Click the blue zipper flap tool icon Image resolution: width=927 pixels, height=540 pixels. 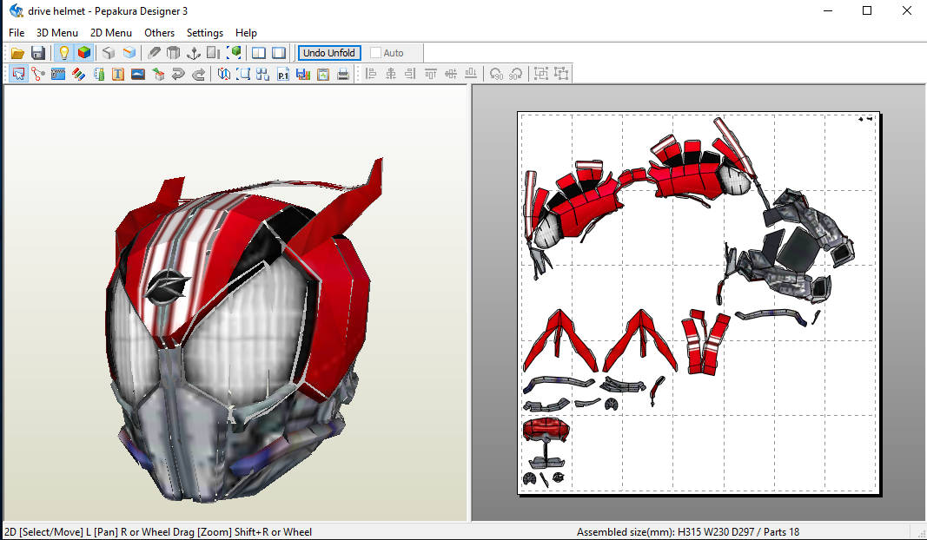click(58, 74)
